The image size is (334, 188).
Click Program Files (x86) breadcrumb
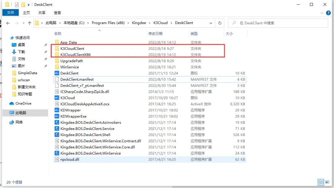(108, 23)
